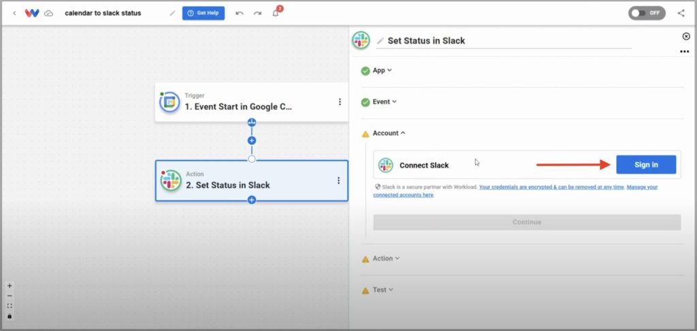Redo the last change

click(257, 14)
